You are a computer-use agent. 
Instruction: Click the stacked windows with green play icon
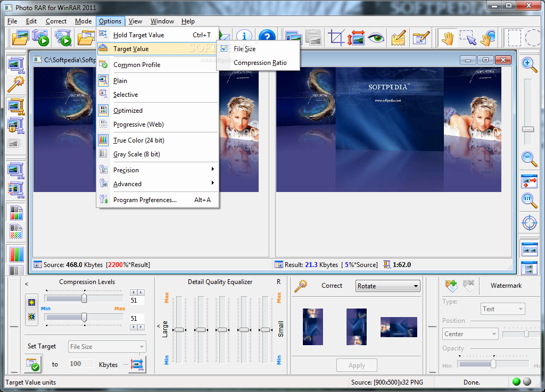(63, 38)
